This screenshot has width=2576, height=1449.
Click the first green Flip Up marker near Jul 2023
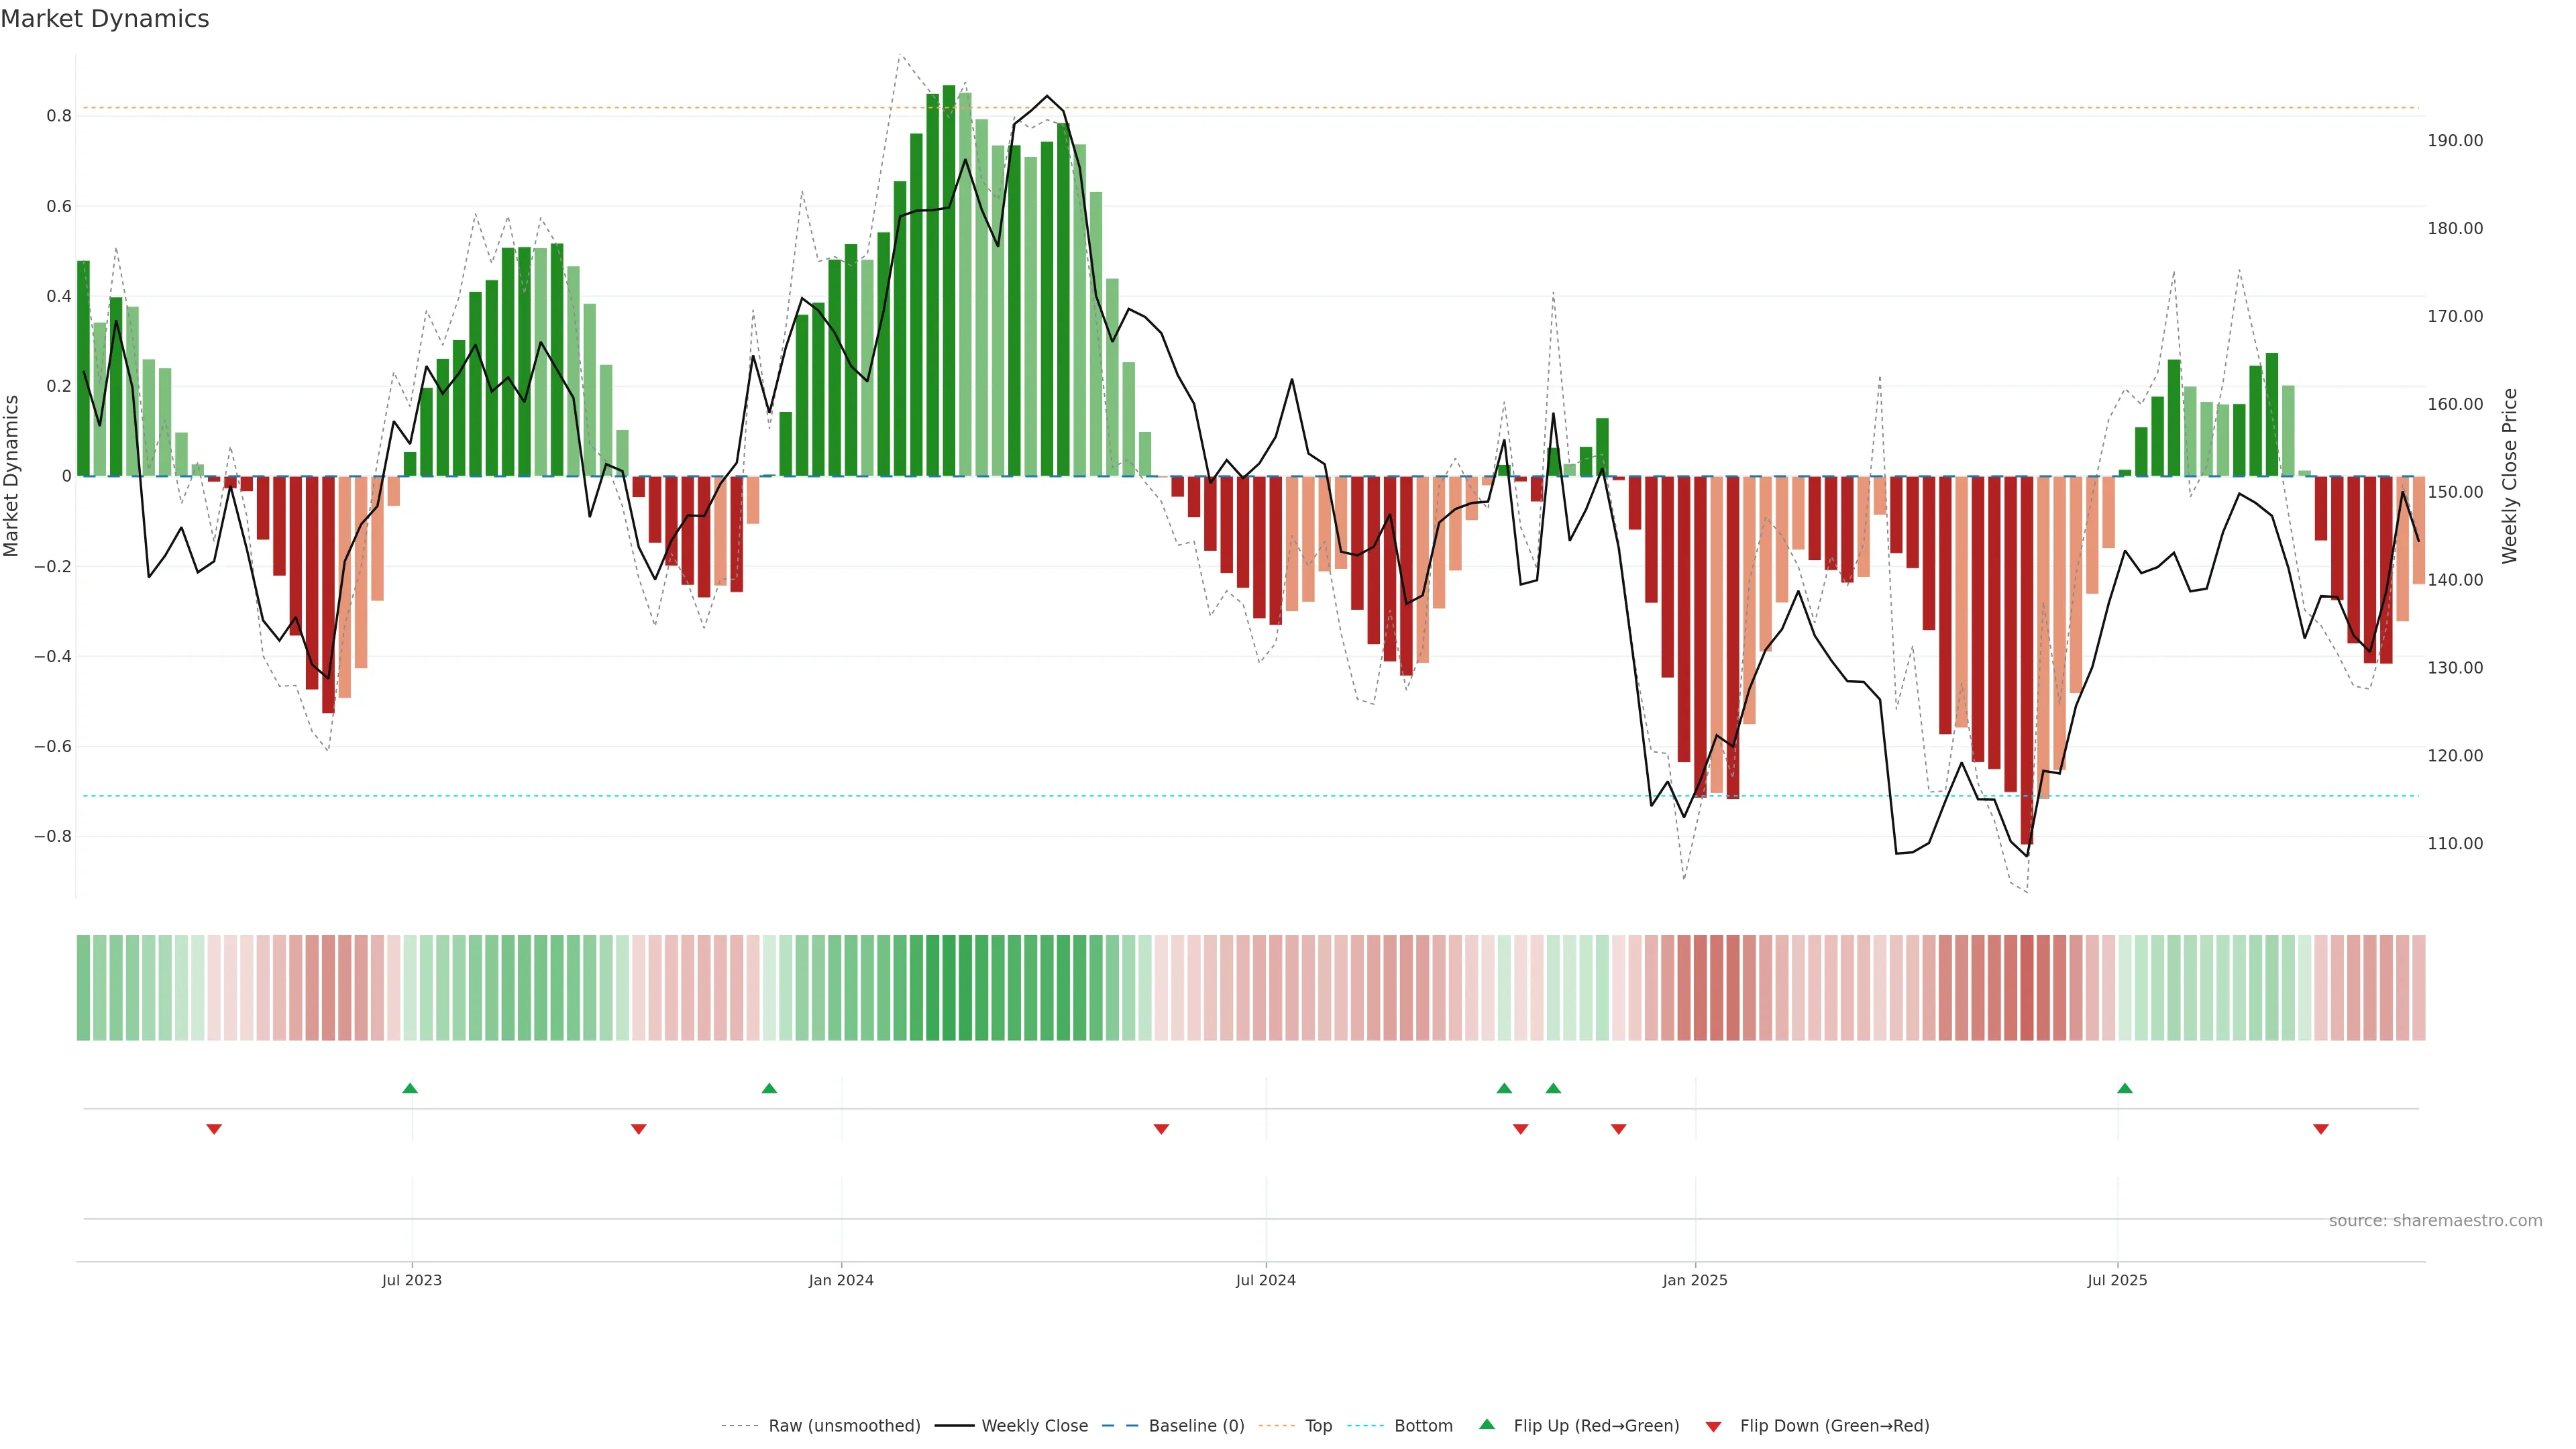tap(410, 1088)
